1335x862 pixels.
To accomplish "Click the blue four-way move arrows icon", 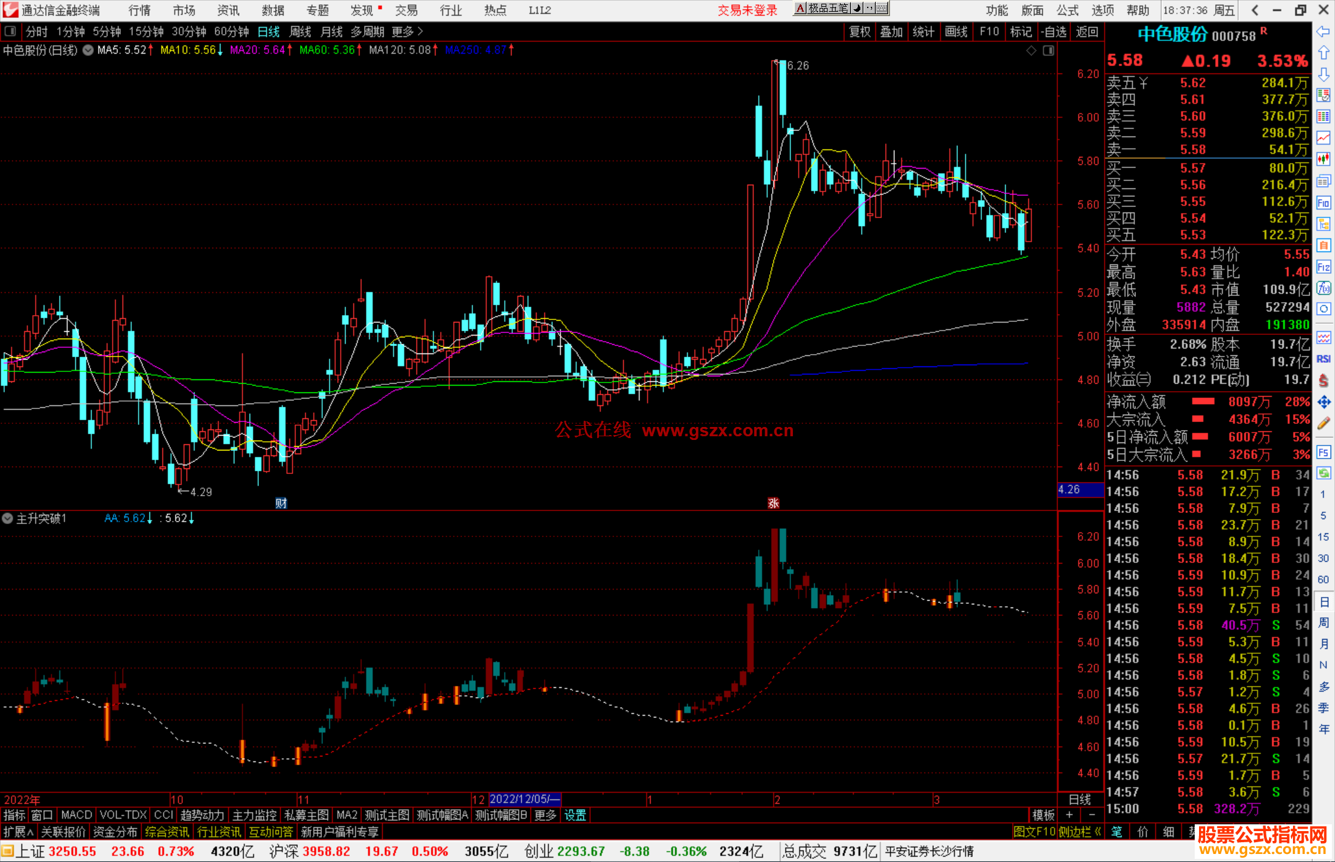I will coord(1323,402).
